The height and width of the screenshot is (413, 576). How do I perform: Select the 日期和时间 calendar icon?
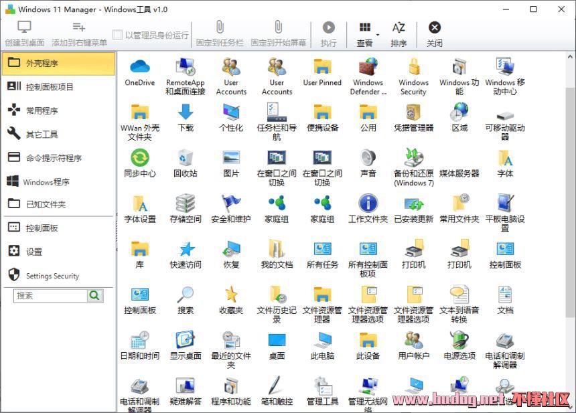(x=139, y=339)
